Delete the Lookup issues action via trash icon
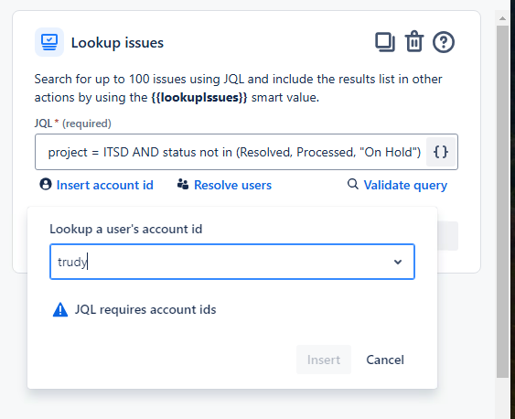This screenshot has width=515, height=419. point(414,42)
